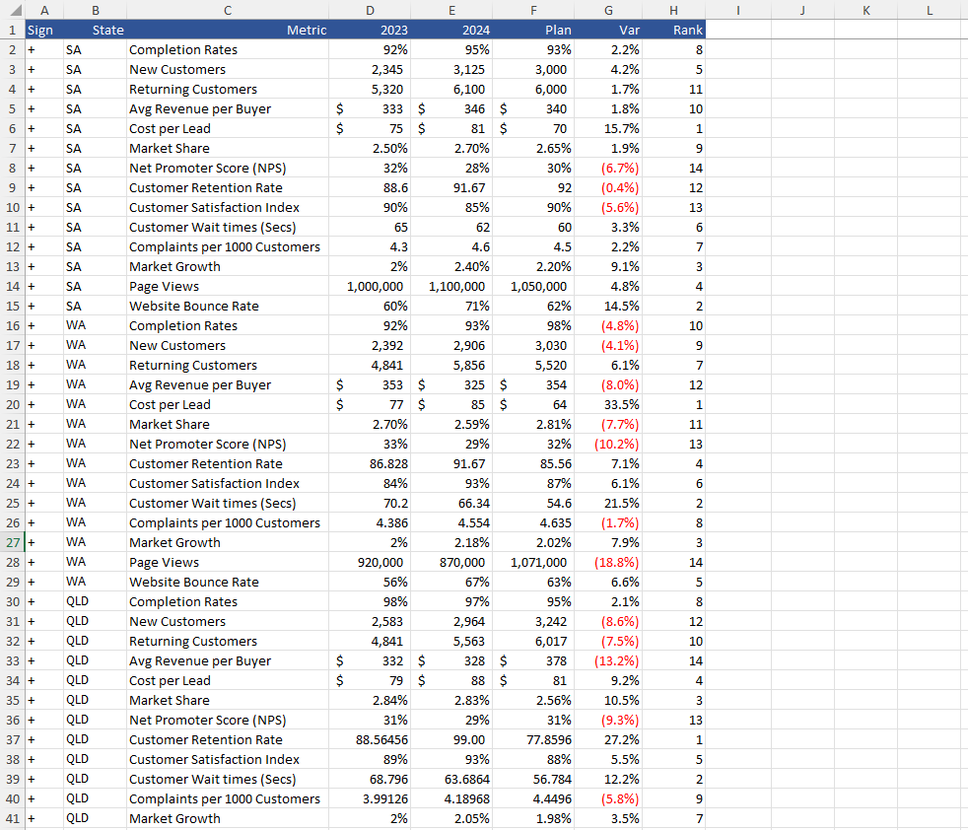Image resolution: width=968 pixels, height=830 pixels.
Task: Select WA Website Bounce Rate 2024 value 67%
Action: [451, 582]
